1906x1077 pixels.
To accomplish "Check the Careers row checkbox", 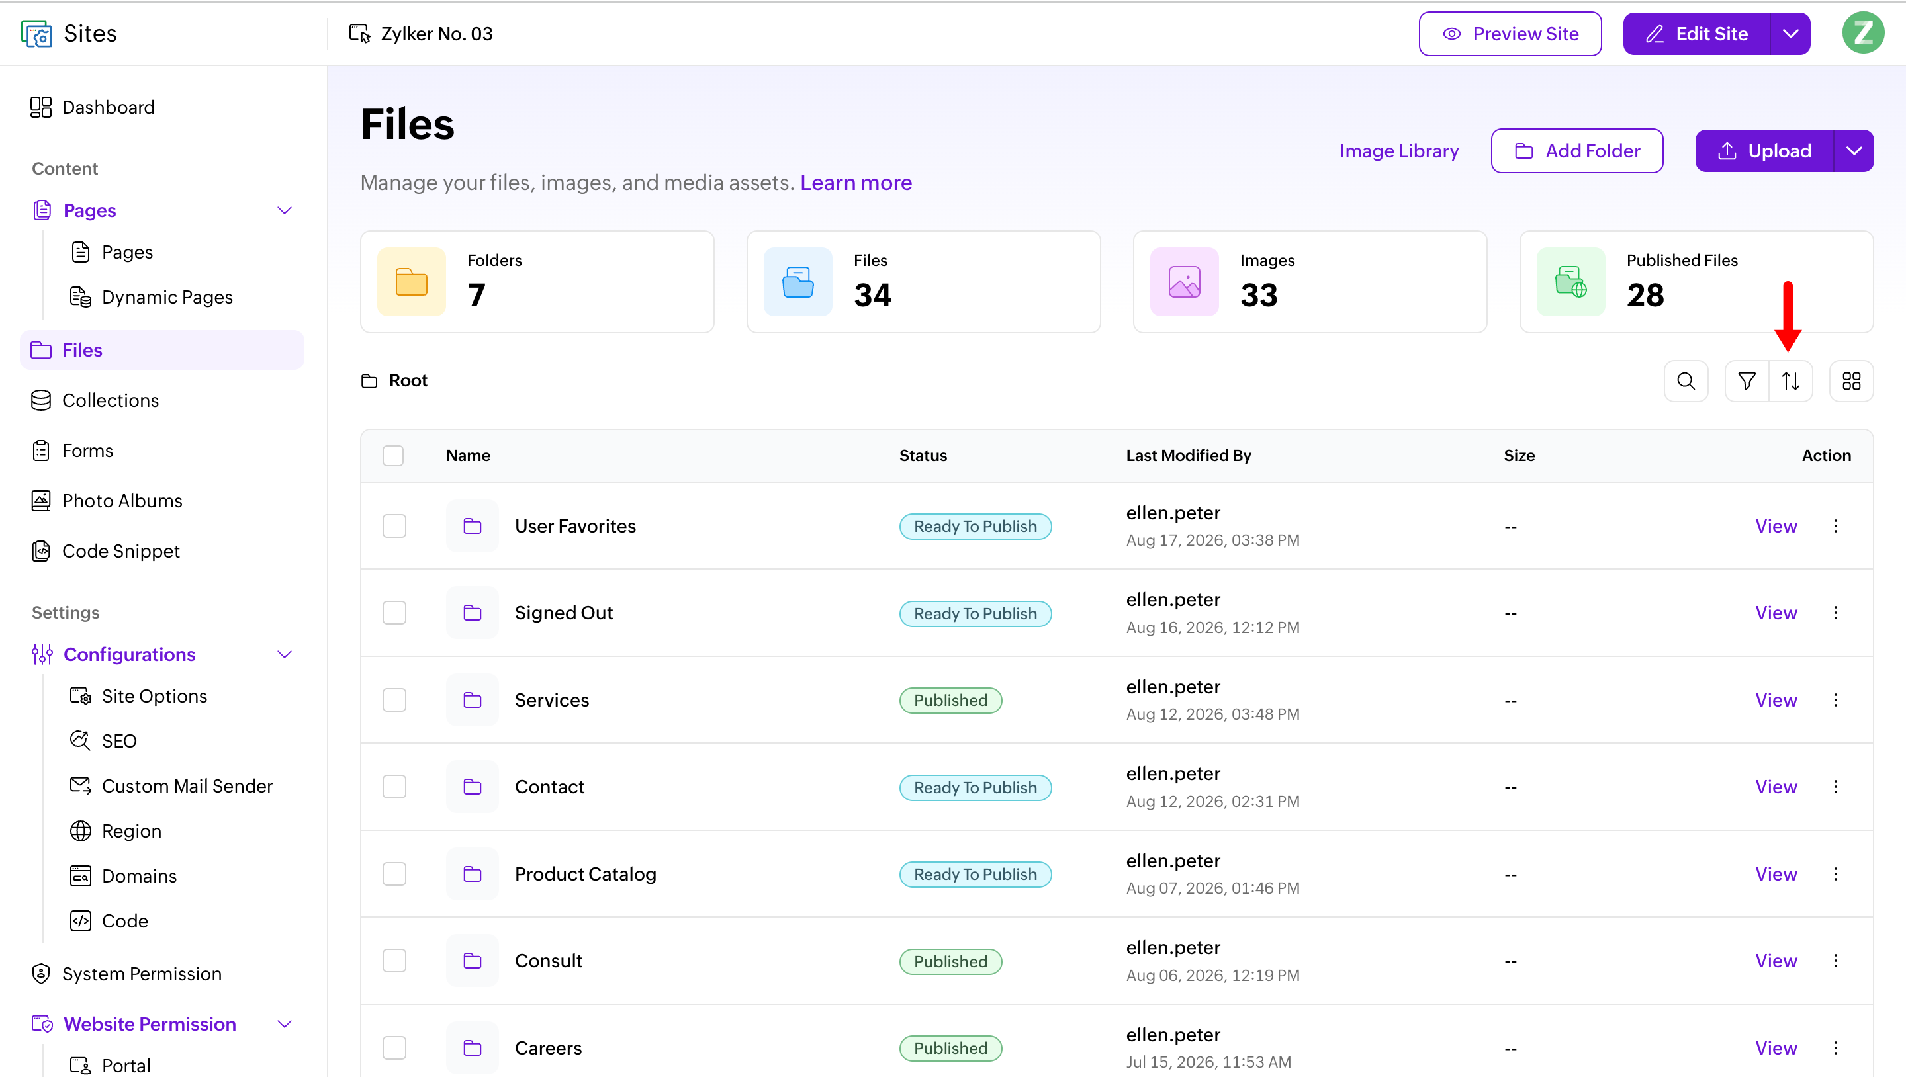I will point(394,1047).
